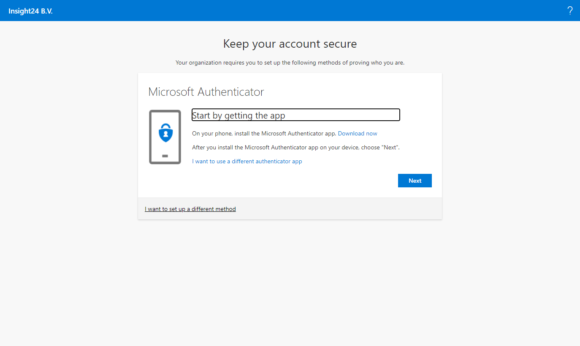Click the phone authenticator lock illustration

(x=165, y=137)
